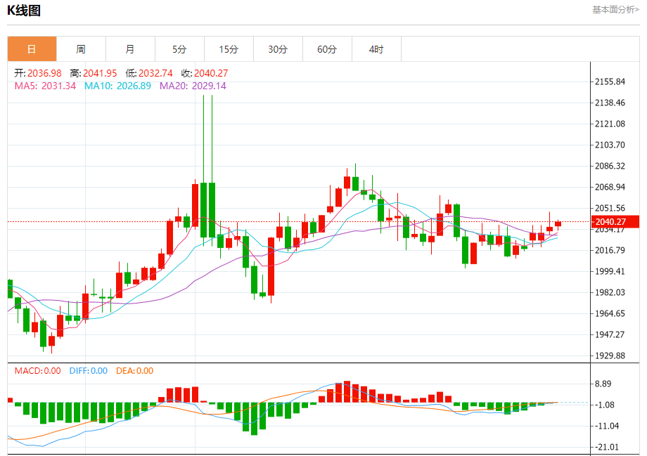Click the 低:2032.74 low price
The image size is (647, 456).
[149, 73]
